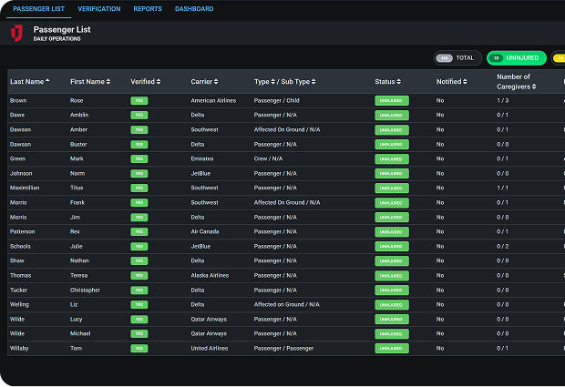The width and height of the screenshot is (565, 387).
Task: Toggle the Total filter pill
Action: 457,57
